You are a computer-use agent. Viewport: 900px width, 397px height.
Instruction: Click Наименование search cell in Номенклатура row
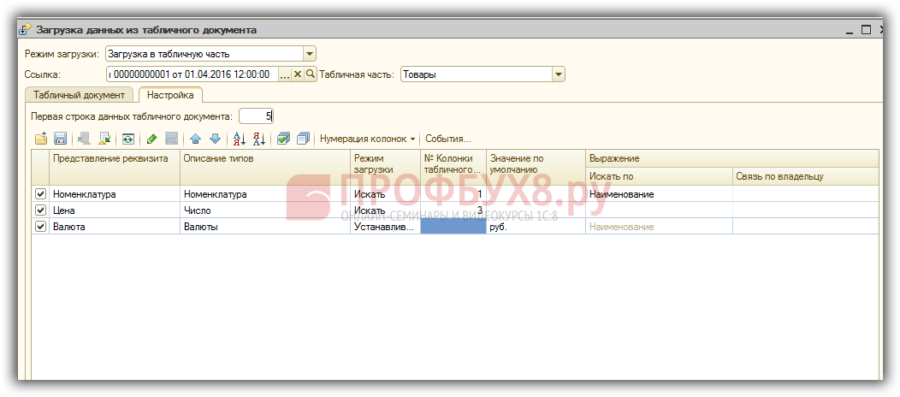click(x=660, y=194)
